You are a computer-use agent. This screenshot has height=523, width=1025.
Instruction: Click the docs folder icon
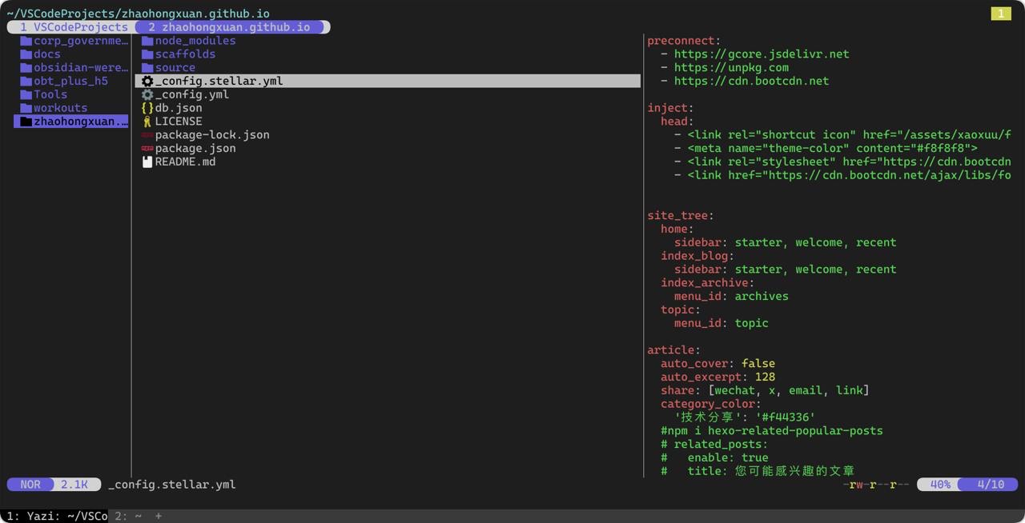point(26,54)
